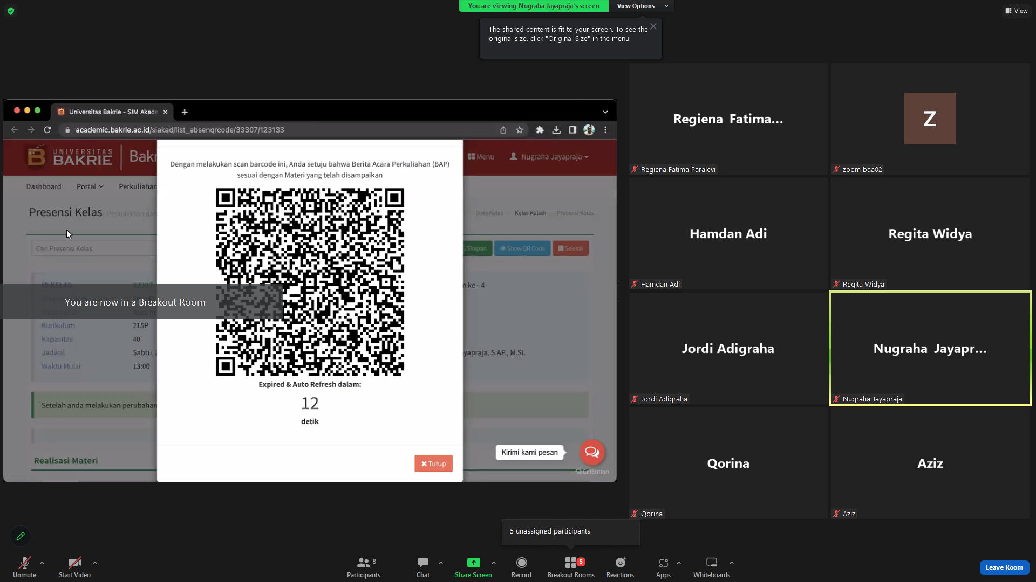Screen dimensions: 1036x582
Task: Click the QR code image
Action: [310, 282]
